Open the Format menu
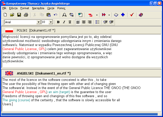Viewport: 163px width, 117px height. 25,8
